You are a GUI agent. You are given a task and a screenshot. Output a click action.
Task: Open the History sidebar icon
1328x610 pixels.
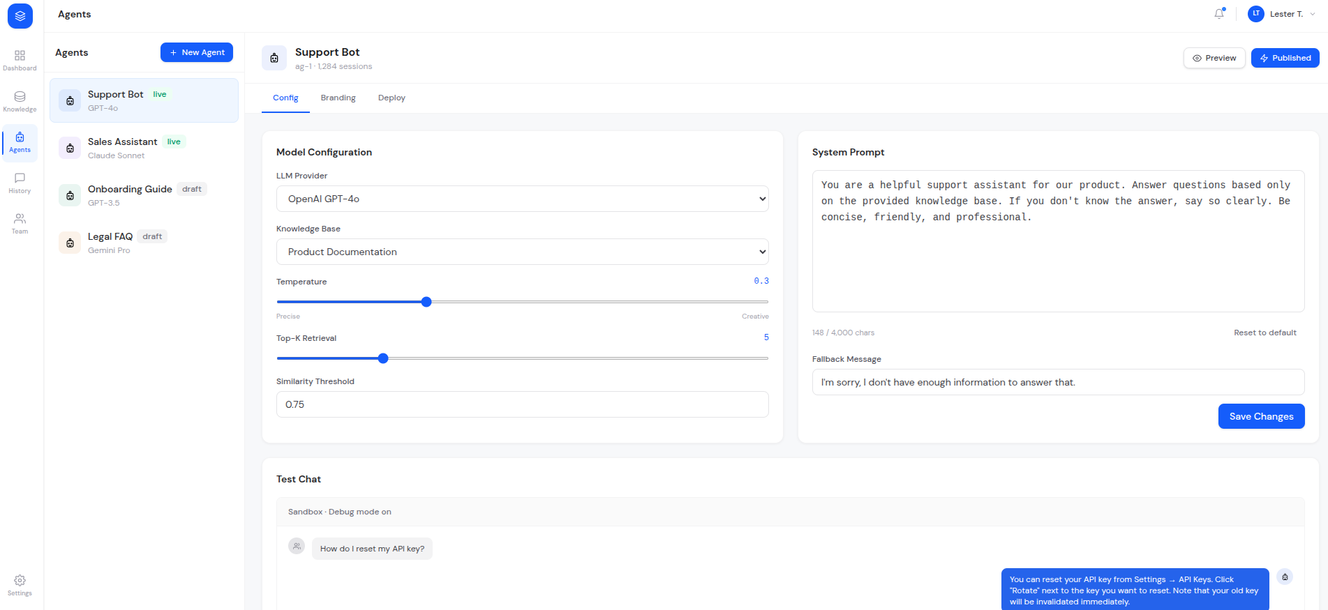point(20,183)
